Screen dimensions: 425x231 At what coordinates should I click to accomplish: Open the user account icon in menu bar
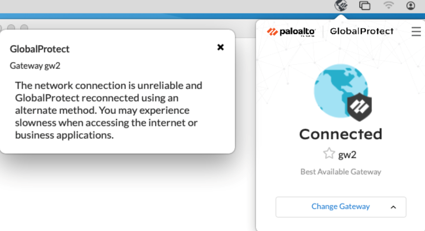411,6
